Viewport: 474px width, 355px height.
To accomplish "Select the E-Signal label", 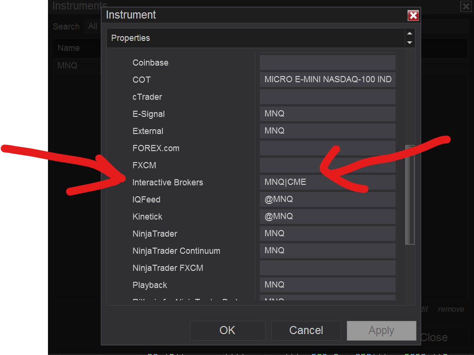I will click(x=149, y=114).
